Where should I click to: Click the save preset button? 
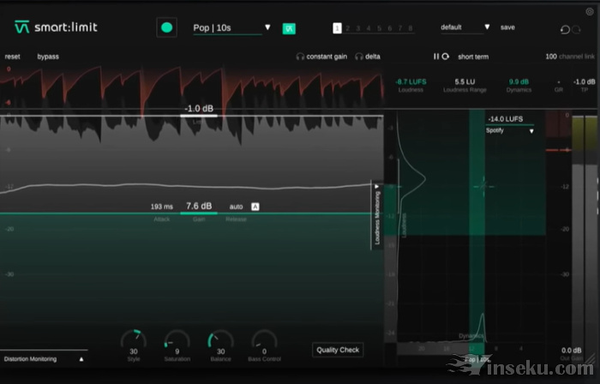507,27
